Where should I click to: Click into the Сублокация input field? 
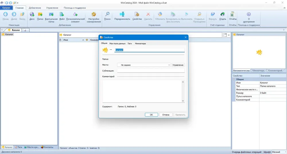(x=151, y=71)
